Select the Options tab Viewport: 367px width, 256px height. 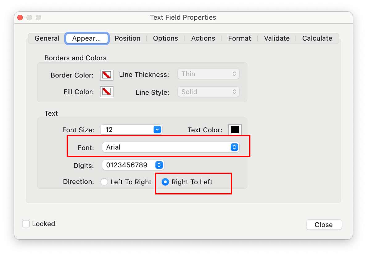pos(165,38)
